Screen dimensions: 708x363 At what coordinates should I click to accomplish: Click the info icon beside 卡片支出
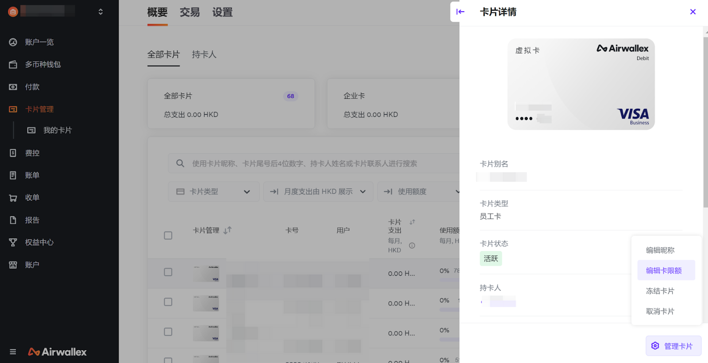click(x=412, y=246)
